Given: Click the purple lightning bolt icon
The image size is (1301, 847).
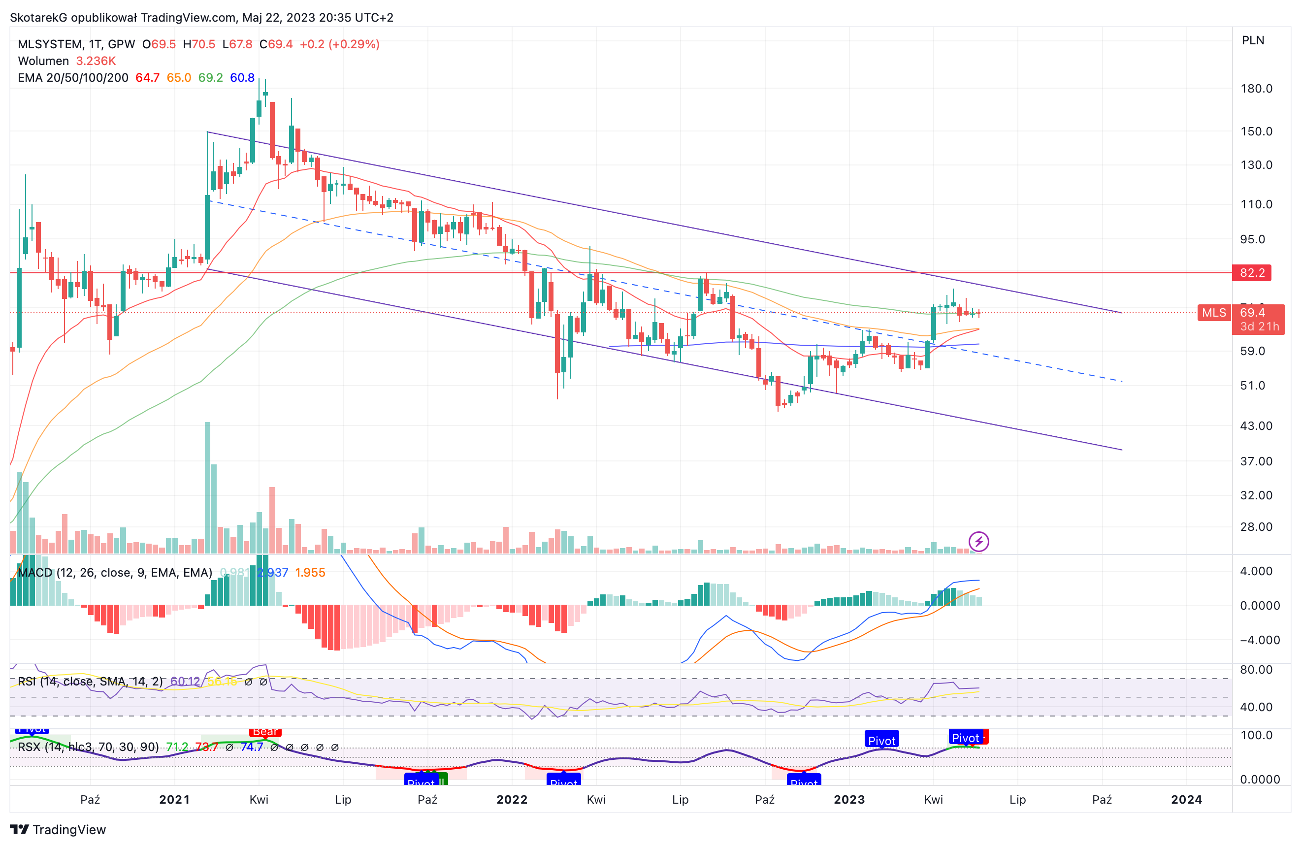Looking at the screenshot, I should 978,542.
